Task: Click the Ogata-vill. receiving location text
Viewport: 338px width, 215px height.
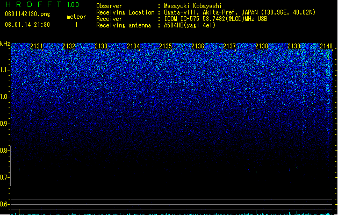Action: [240, 12]
